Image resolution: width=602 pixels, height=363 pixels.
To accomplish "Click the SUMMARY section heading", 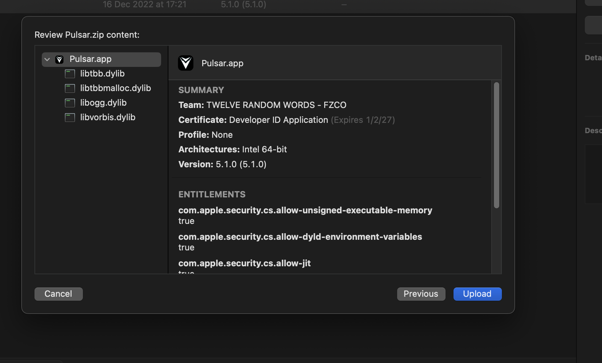I will tap(201, 90).
